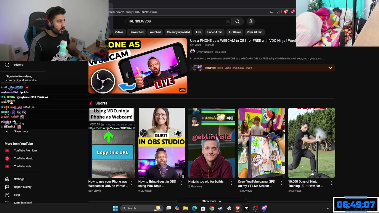This screenshot has height=213, width=379.
Task: Select the 4 - 20 min filter chip
Action: [x=235, y=32]
